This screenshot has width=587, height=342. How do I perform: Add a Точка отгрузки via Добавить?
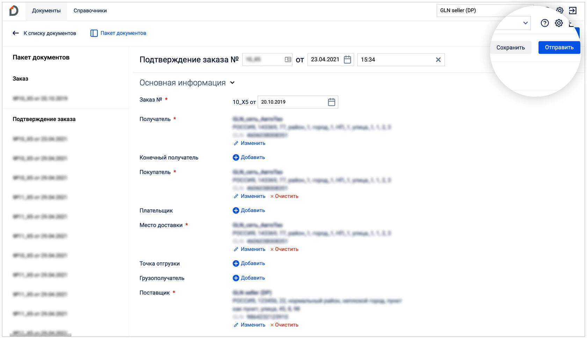tap(253, 263)
